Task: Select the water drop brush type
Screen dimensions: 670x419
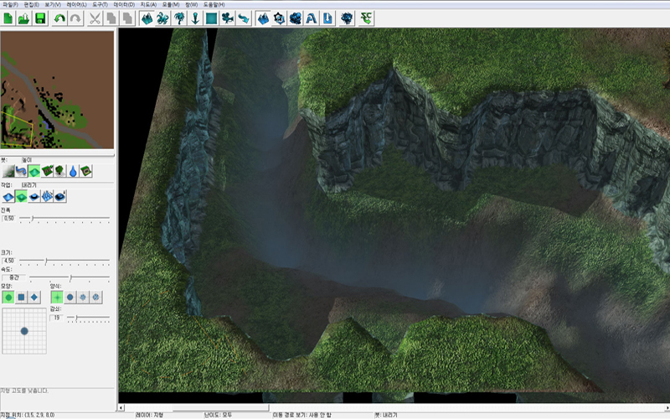Action: pos(73,172)
